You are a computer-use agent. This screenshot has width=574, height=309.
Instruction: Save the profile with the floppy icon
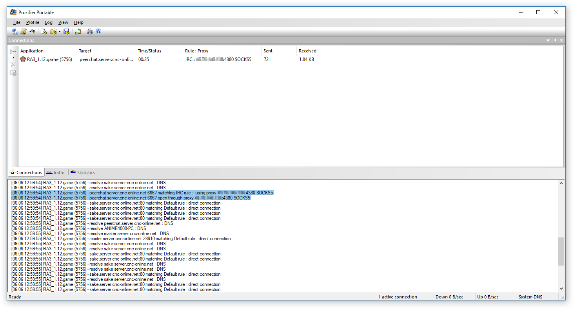tap(66, 32)
